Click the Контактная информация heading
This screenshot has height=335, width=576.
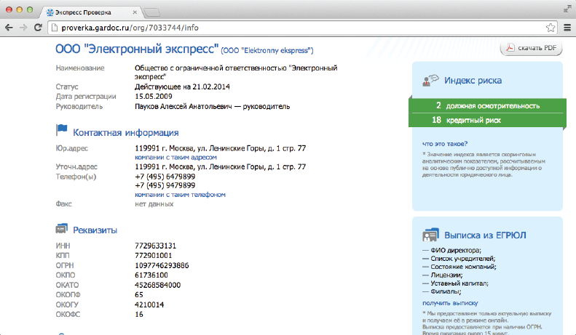coord(126,133)
